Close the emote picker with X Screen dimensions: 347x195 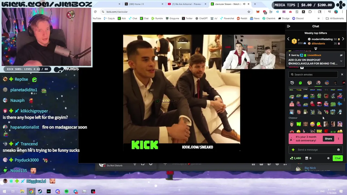point(342,74)
